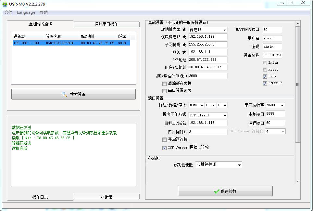Uncheck the RFC2217 checkbox

click(265, 83)
